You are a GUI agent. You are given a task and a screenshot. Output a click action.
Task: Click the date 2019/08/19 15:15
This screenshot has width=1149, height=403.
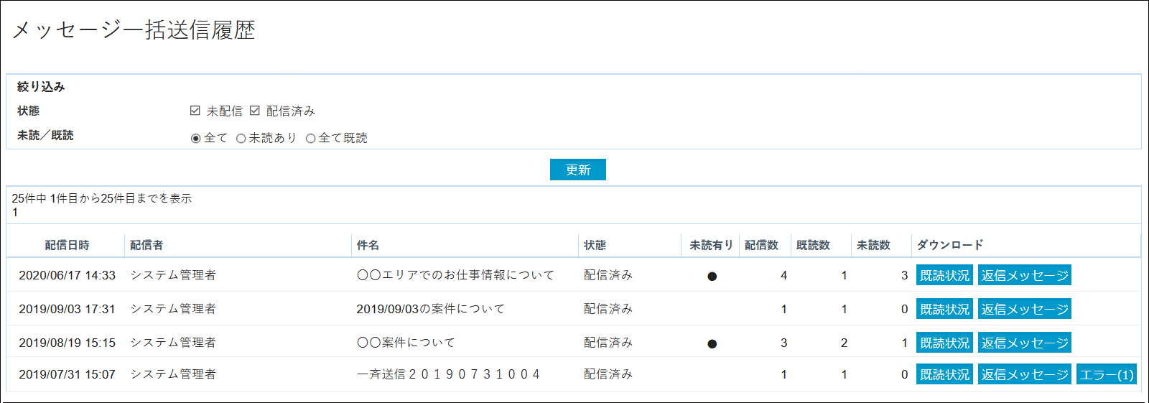pyautogui.click(x=67, y=343)
